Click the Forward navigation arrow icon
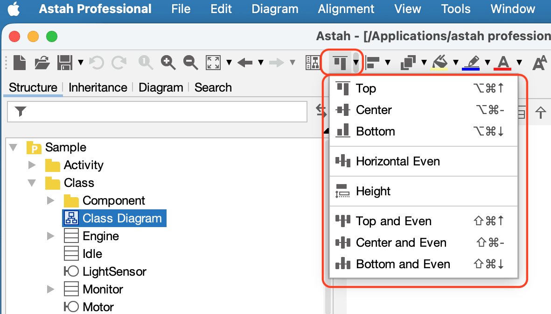 point(277,63)
